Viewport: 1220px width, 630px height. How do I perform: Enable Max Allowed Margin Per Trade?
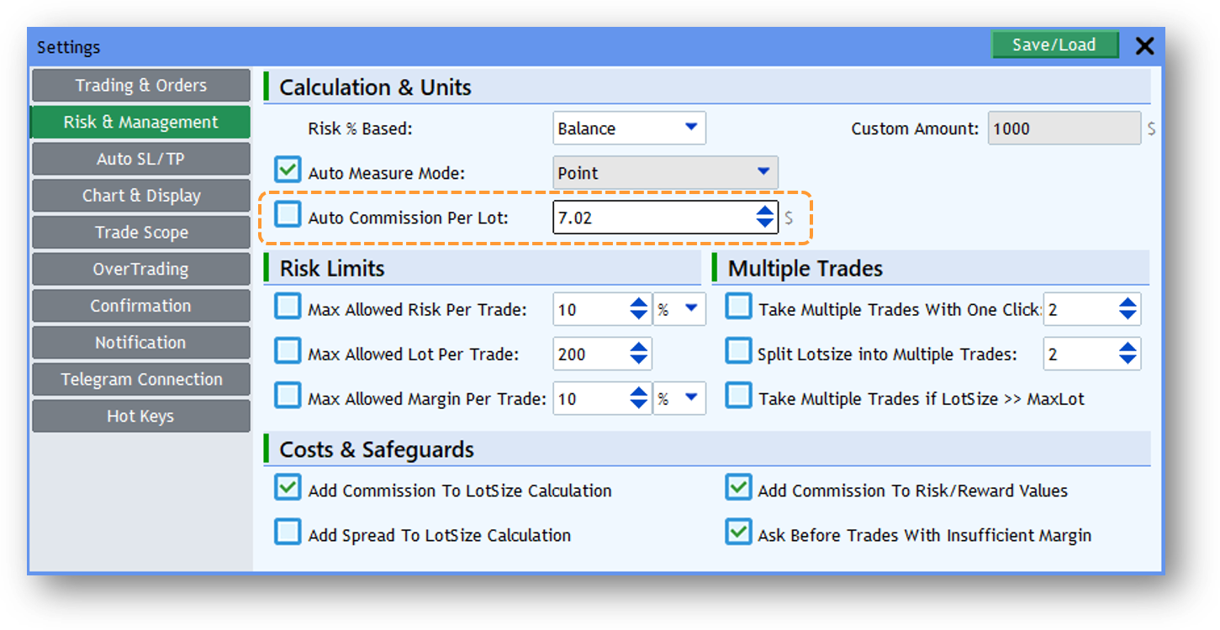[288, 396]
